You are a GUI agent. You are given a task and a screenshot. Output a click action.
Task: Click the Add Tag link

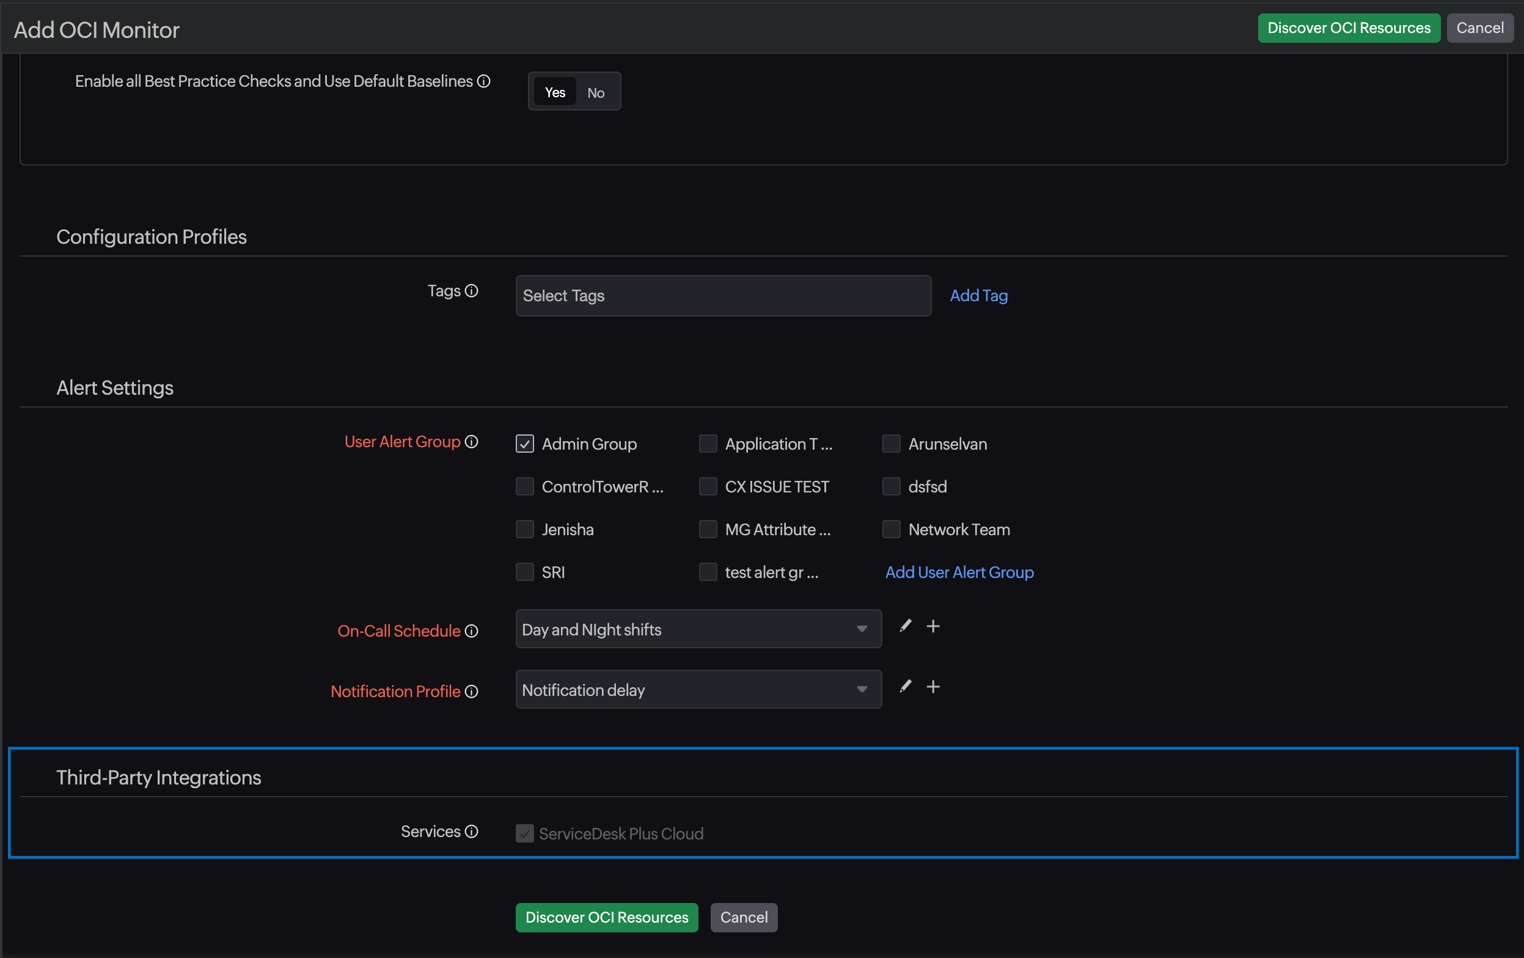[x=979, y=294]
